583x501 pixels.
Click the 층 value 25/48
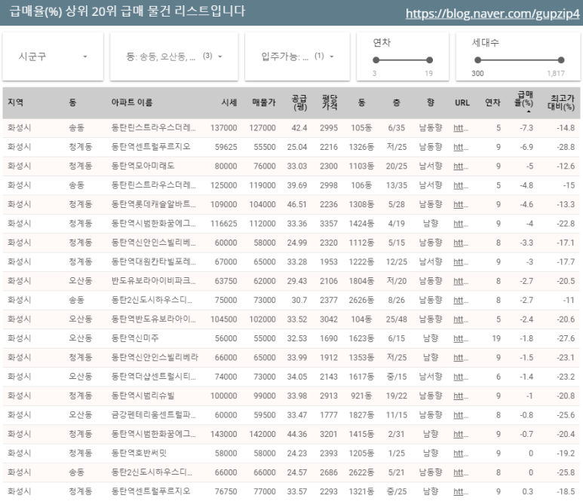click(x=397, y=319)
